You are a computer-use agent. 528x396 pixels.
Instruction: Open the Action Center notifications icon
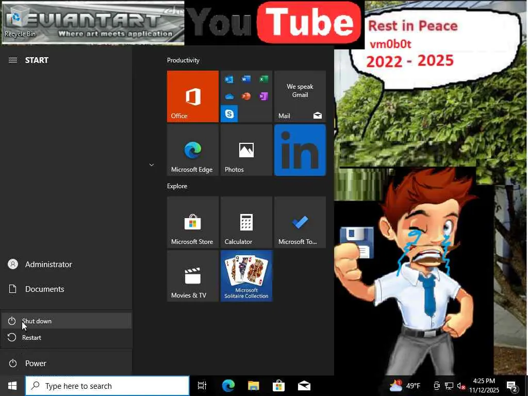pos(513,386)
